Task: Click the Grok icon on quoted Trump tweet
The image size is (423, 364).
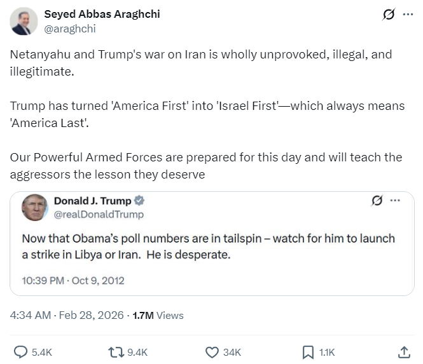Action: coord(377,201)
